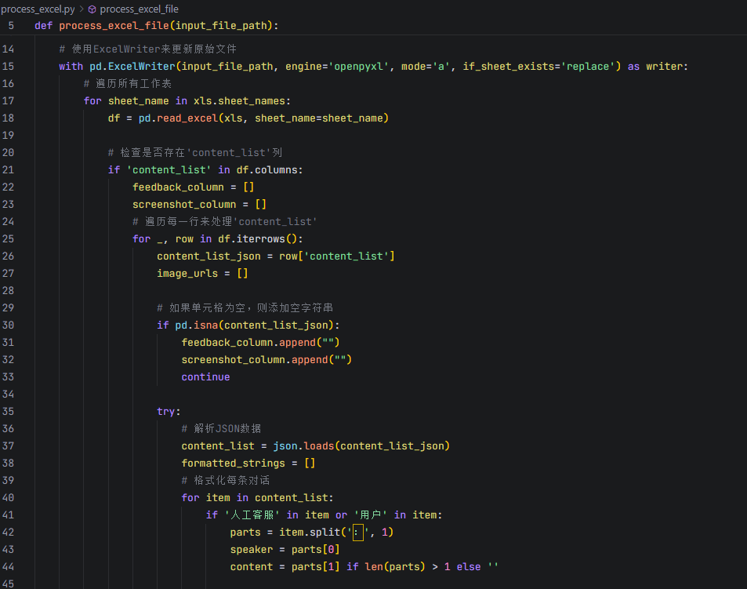Viewport: 747px width, 589px height.
Task: Click comment about 'content_list' column line 20
Action: (x=195, y=152)
